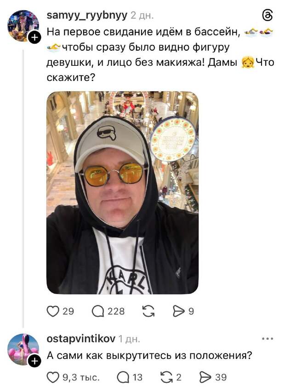The height and width of the screenshot is (388, 285).
Task: Open the 228 comments on the post
Action: click(x=98, y=311)
